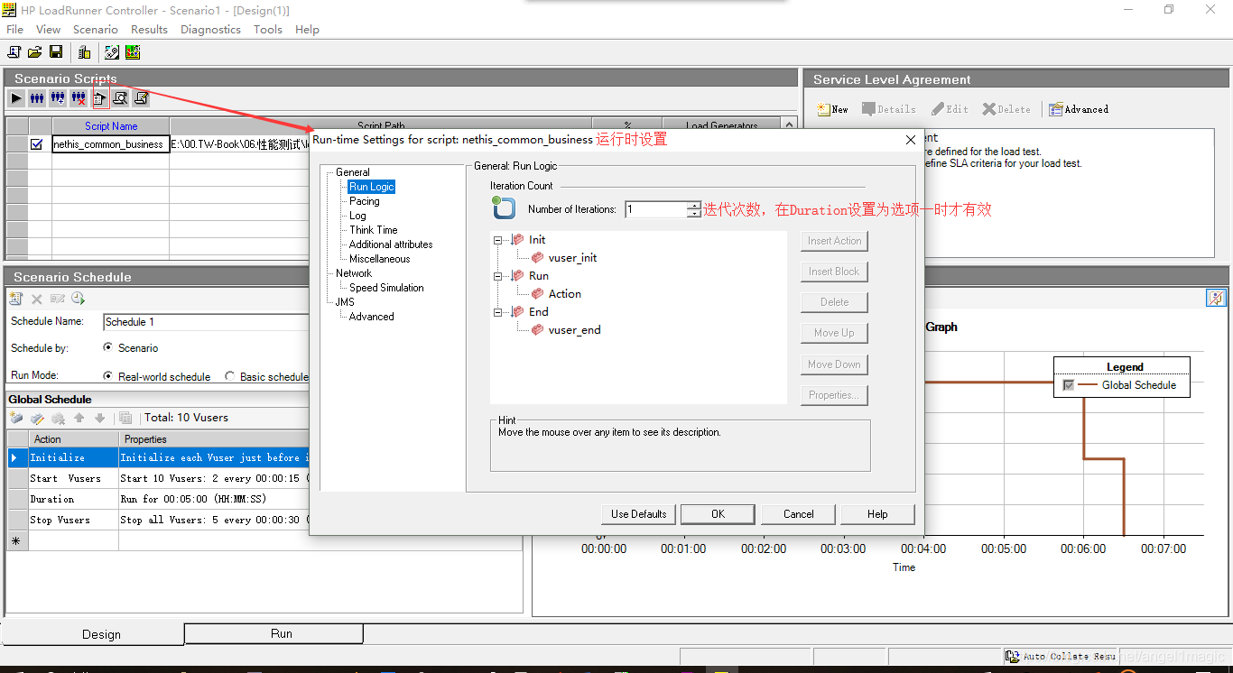
Task: Select Additional attributes in settings tree
Action: click(x=391, y=244)
